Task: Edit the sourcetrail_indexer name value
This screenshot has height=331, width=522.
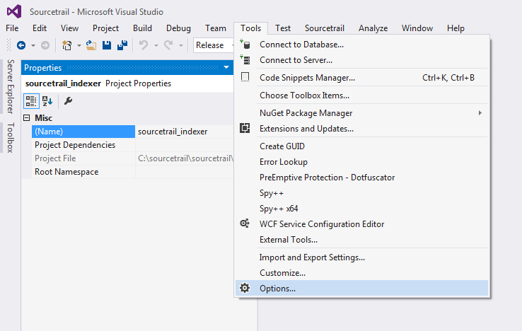Action: (x=184, y=132)
